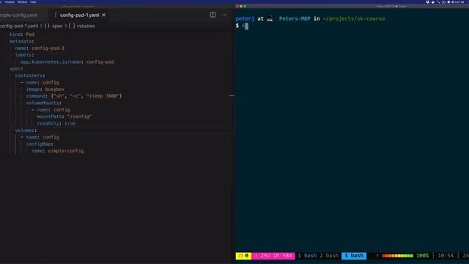The width and height of the screenshot is (469, 264).
Task: Open the Terminal menu in the menu bar
Action: click(10, 1)
